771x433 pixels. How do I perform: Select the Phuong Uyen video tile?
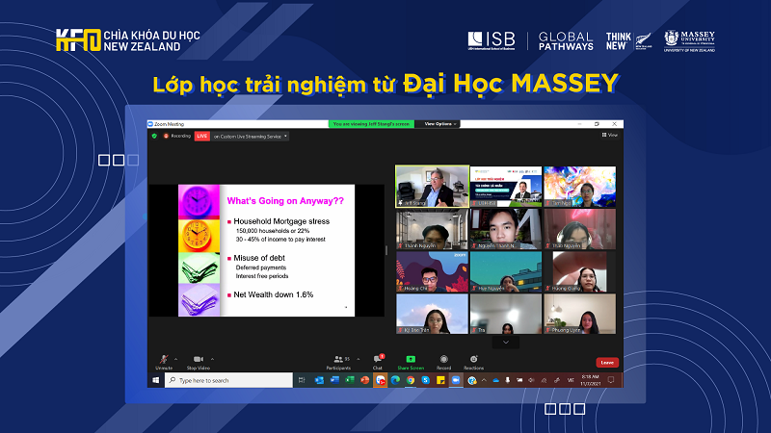580,314
